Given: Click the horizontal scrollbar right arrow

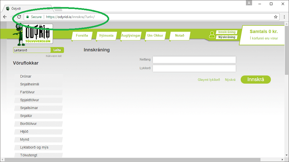Looking at the screenshot, I should pyautogui.click(x=282, y=159).
